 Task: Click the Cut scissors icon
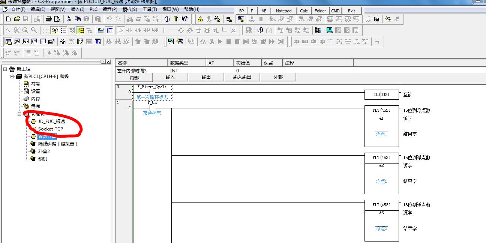click(69, 19)
